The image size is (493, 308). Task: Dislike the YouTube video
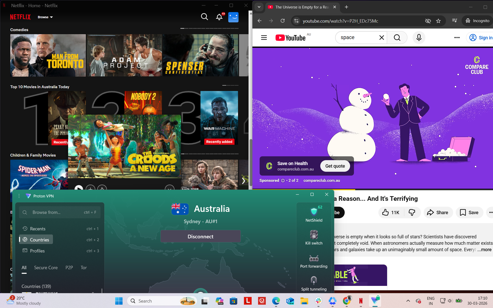tap(412, 212)
